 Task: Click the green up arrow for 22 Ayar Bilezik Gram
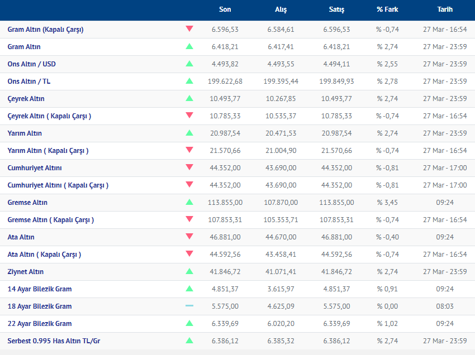(189, 323)
